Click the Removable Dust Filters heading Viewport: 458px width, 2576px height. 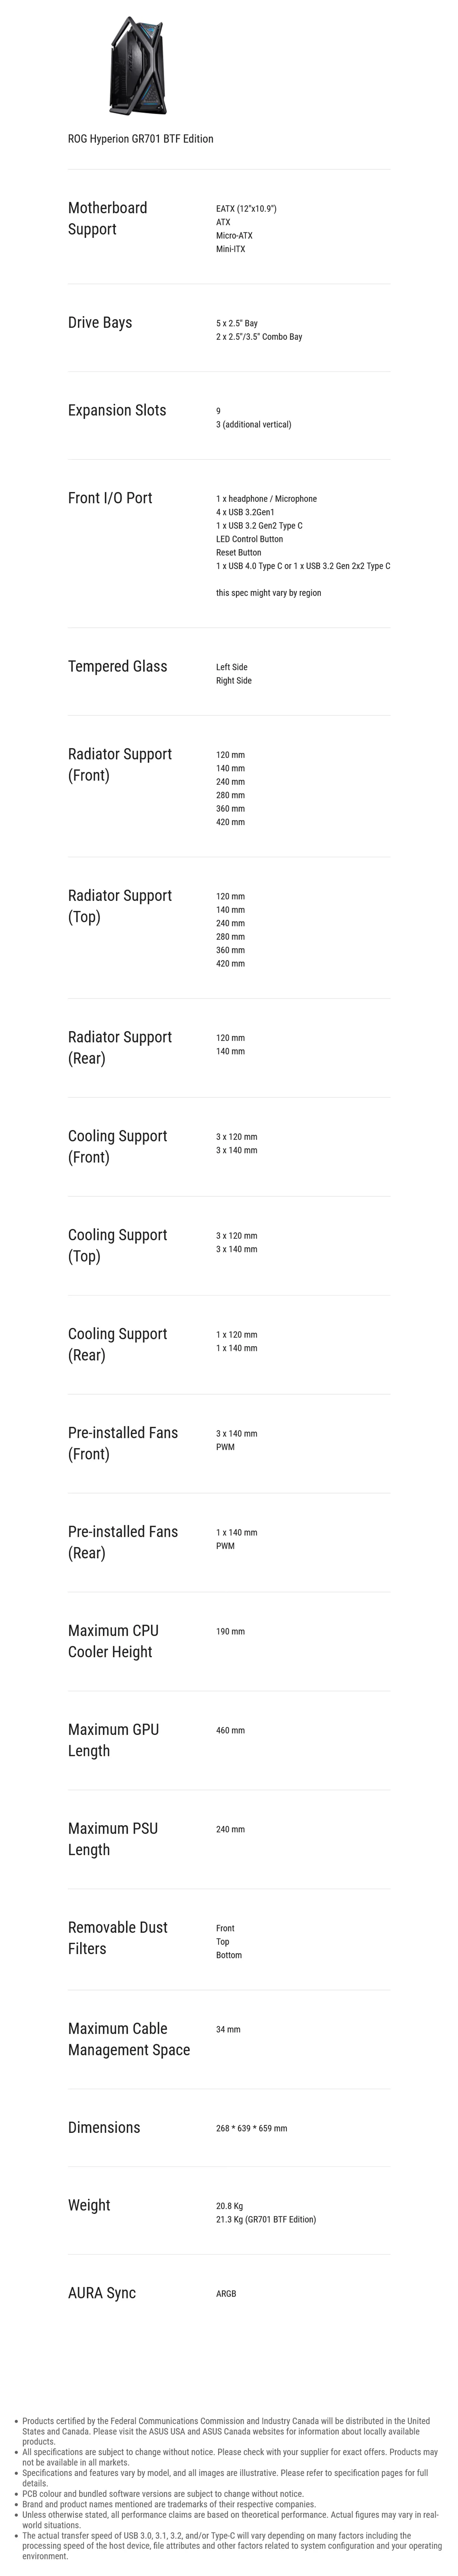pos(117,1938)
